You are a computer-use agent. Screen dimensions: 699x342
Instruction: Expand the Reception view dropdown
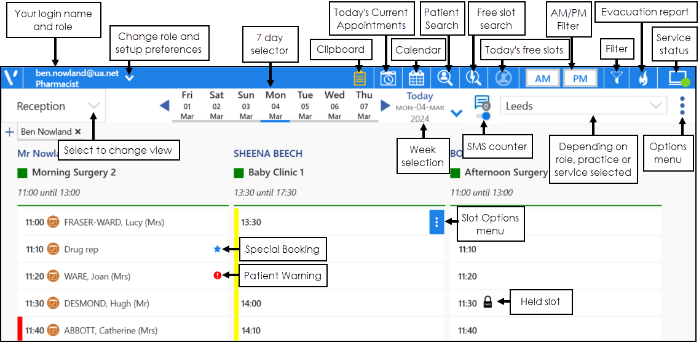coord(93,106)
